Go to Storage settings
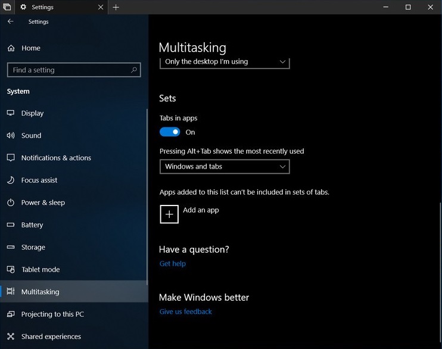 [74, 247]
